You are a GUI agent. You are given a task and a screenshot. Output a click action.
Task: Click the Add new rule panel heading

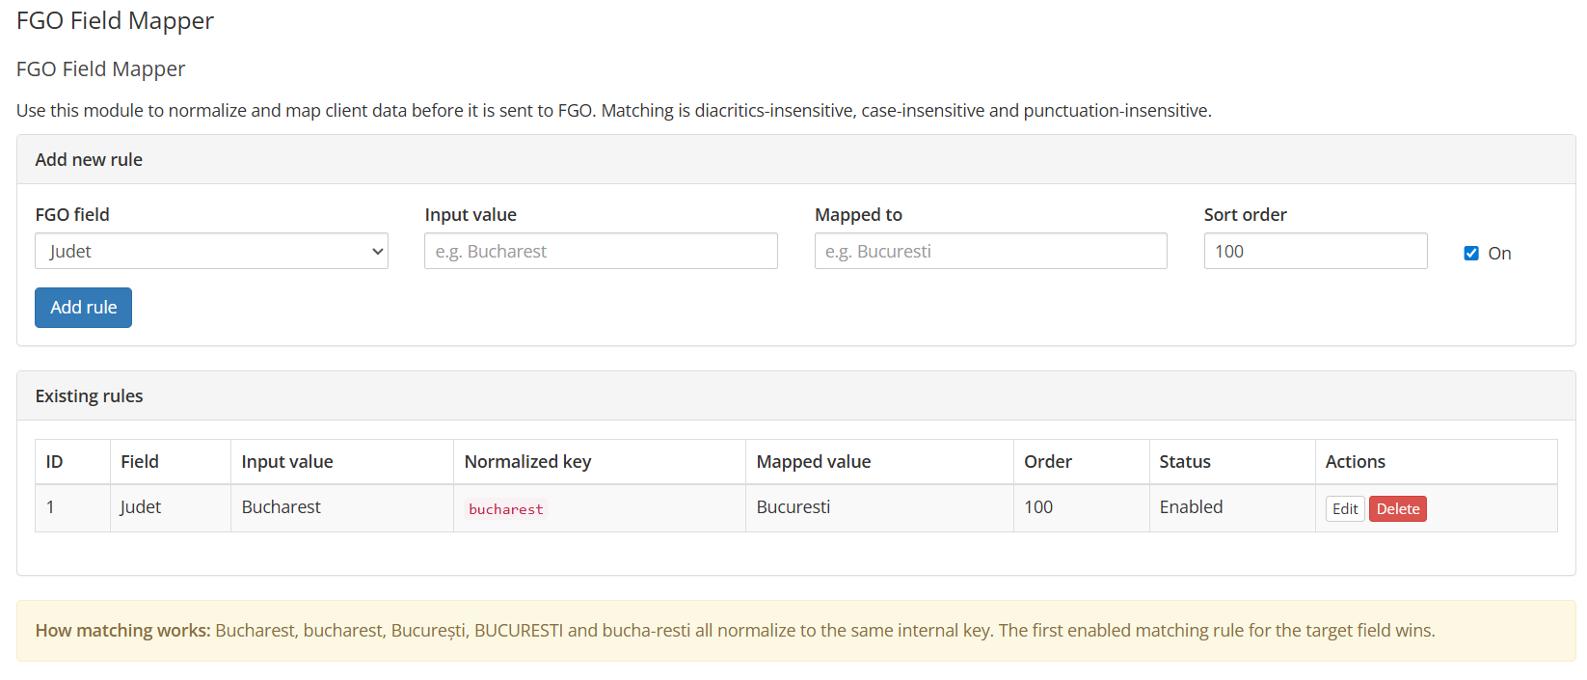[x=89, y=160]
